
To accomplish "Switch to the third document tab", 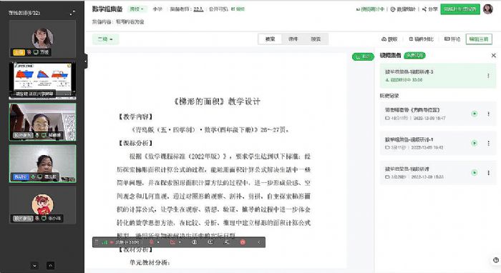I will pos(316,39).
